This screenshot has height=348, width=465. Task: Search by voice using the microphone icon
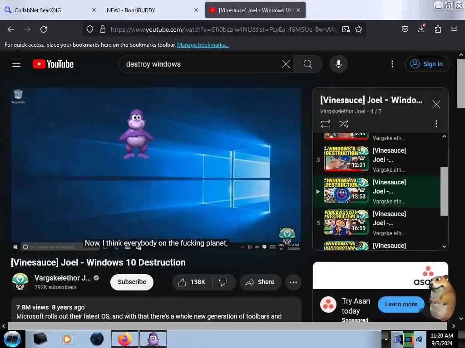point(339,64)
